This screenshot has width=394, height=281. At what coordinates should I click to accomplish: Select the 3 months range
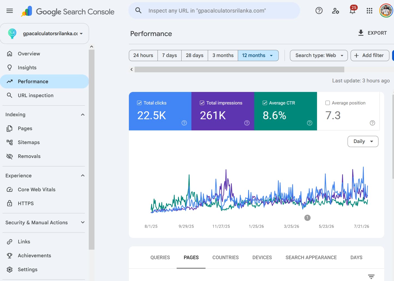223,55
